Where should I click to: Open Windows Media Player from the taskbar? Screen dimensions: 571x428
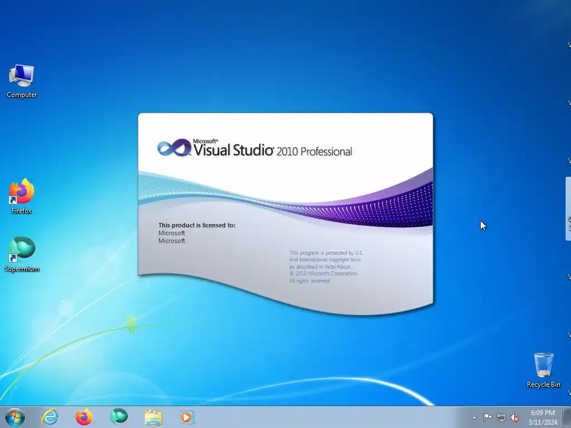tap(187, 417)
